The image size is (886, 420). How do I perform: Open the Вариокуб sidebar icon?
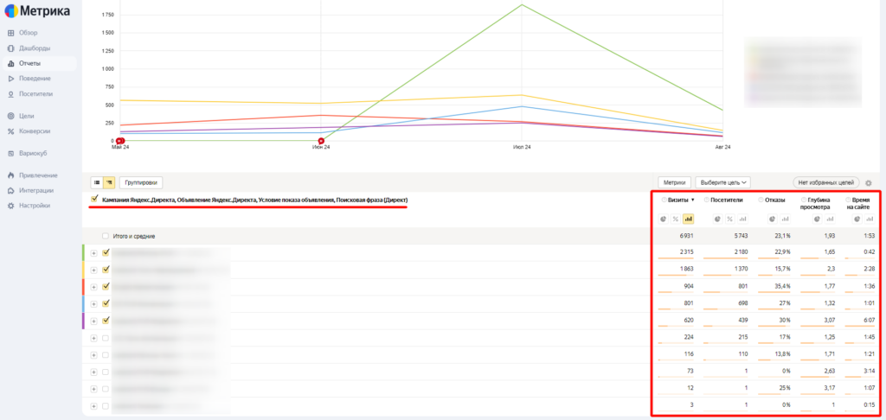click(x=10, y=153)
